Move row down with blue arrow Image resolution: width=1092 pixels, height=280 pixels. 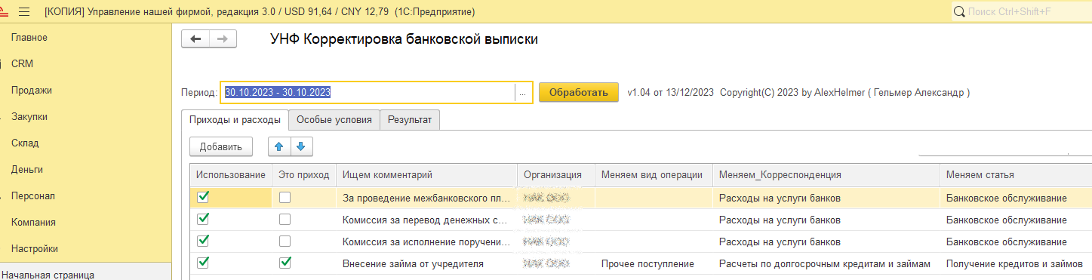(300, 146)
